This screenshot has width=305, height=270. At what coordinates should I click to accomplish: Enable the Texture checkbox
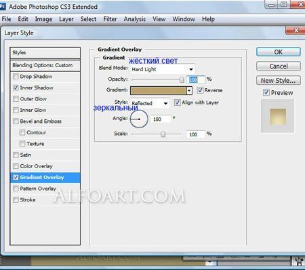coord(22,144)
